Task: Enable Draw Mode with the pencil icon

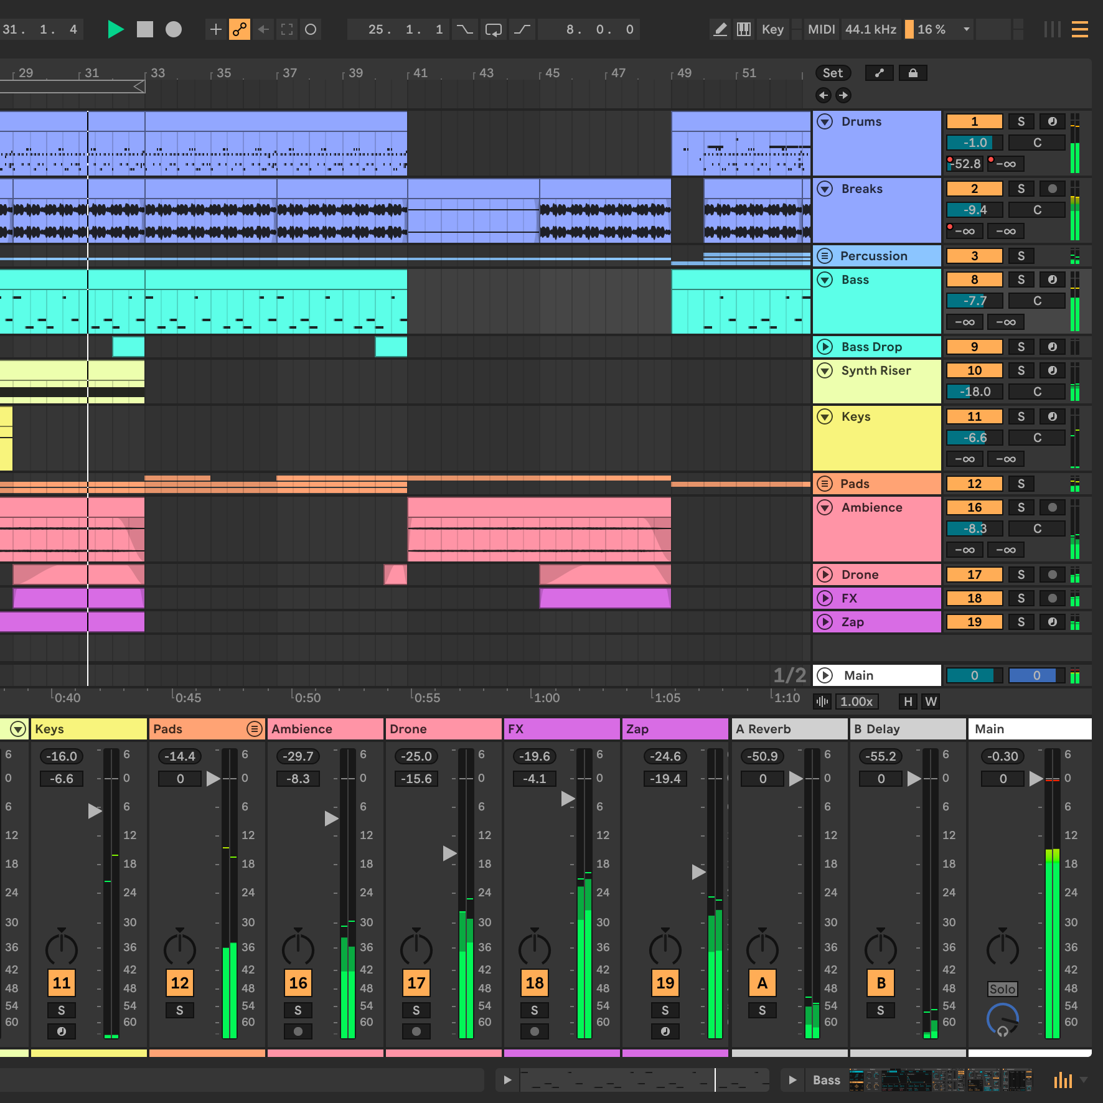Action: tap(720, 29)
